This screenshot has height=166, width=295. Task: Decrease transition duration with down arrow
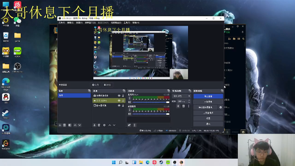coord(189,103)
